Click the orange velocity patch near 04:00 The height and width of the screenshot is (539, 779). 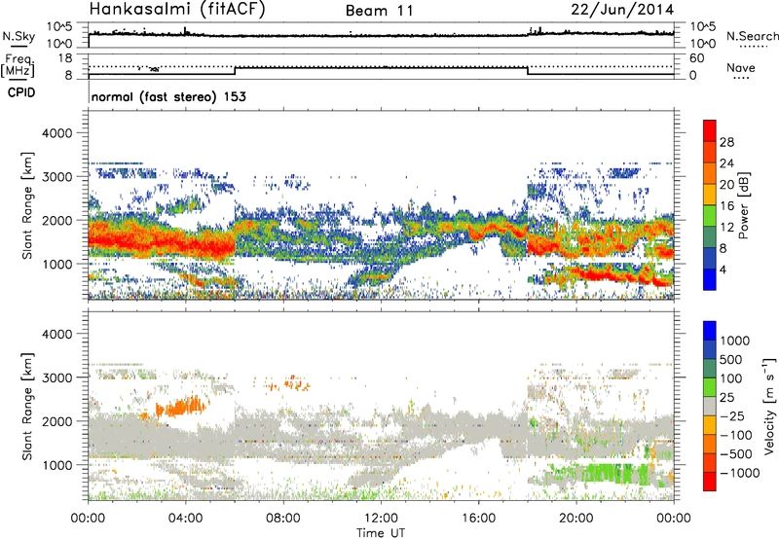180,406
